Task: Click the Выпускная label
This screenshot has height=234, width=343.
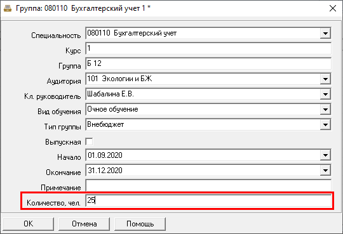Action: click(63, 142)
